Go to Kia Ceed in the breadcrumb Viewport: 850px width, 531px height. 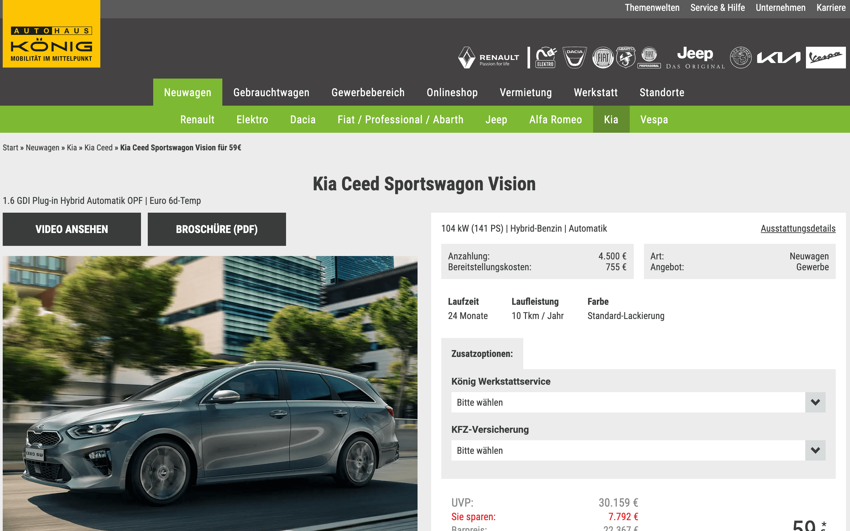point(98,148)
